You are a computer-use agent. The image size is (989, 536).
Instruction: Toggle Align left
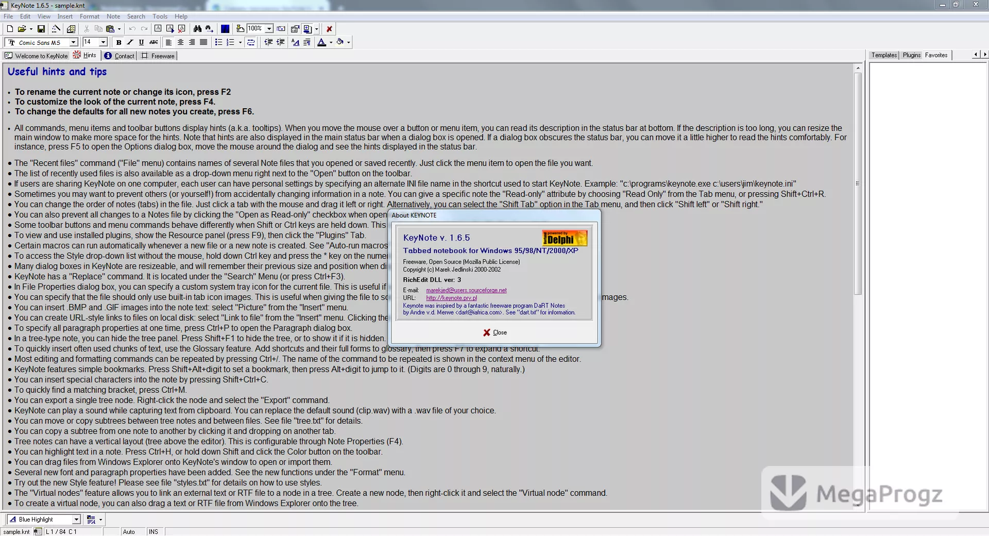168,42
